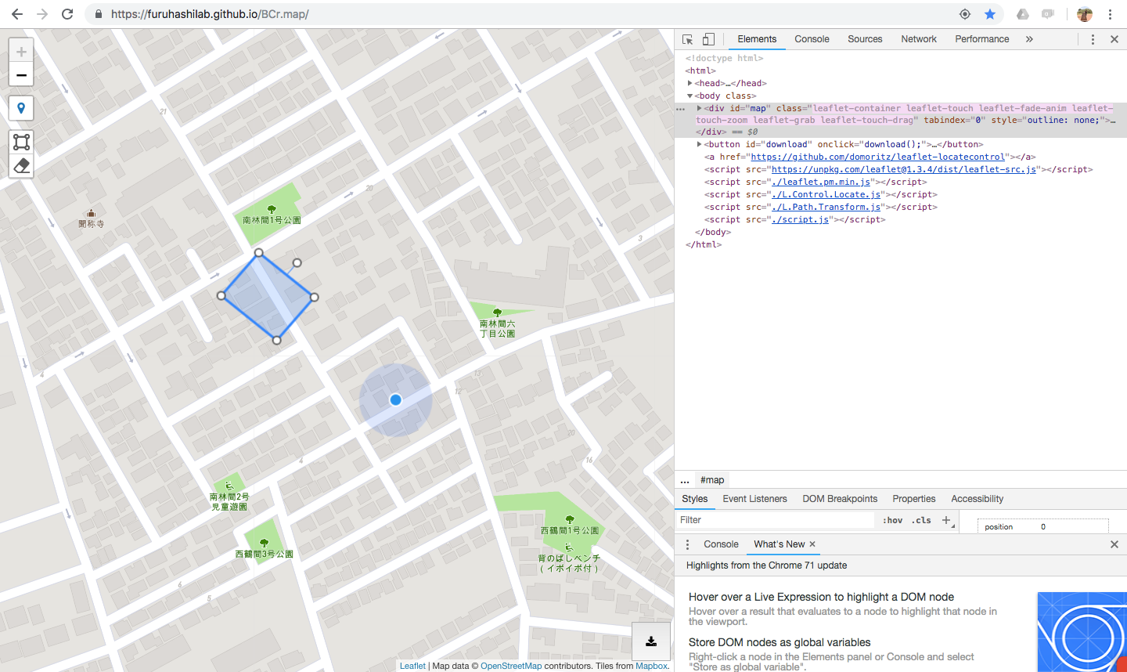
Task: Switch to the Elements tab
Action: (757, 39)
